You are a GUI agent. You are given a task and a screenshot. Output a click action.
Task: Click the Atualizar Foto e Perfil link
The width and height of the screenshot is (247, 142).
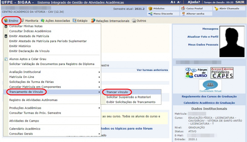point(203,37)
